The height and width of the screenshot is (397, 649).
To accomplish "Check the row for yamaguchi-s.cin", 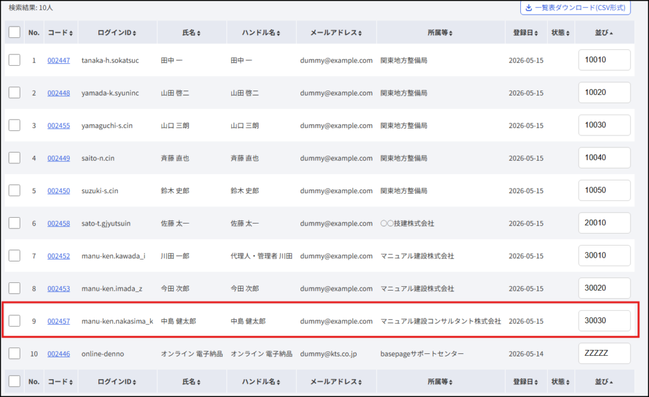I will (x=15, y=125).
